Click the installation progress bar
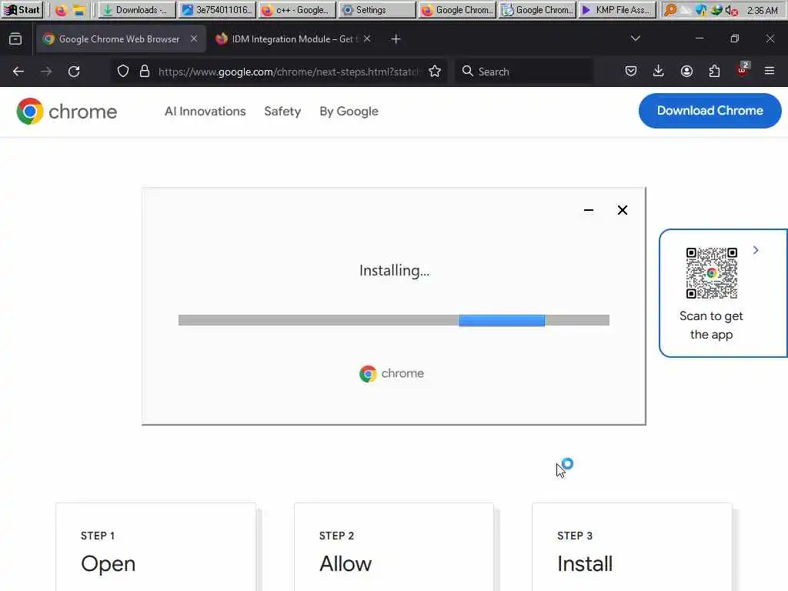Image resolution: width=788 pixels, height=591 pixels. point(393,320)
